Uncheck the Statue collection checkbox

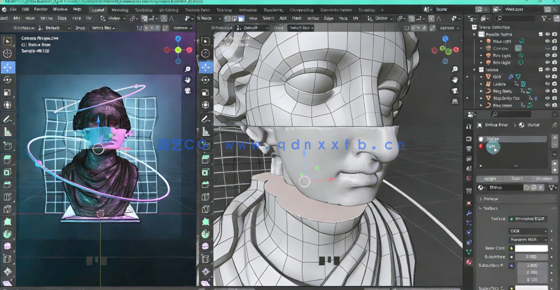pos(541,69)
